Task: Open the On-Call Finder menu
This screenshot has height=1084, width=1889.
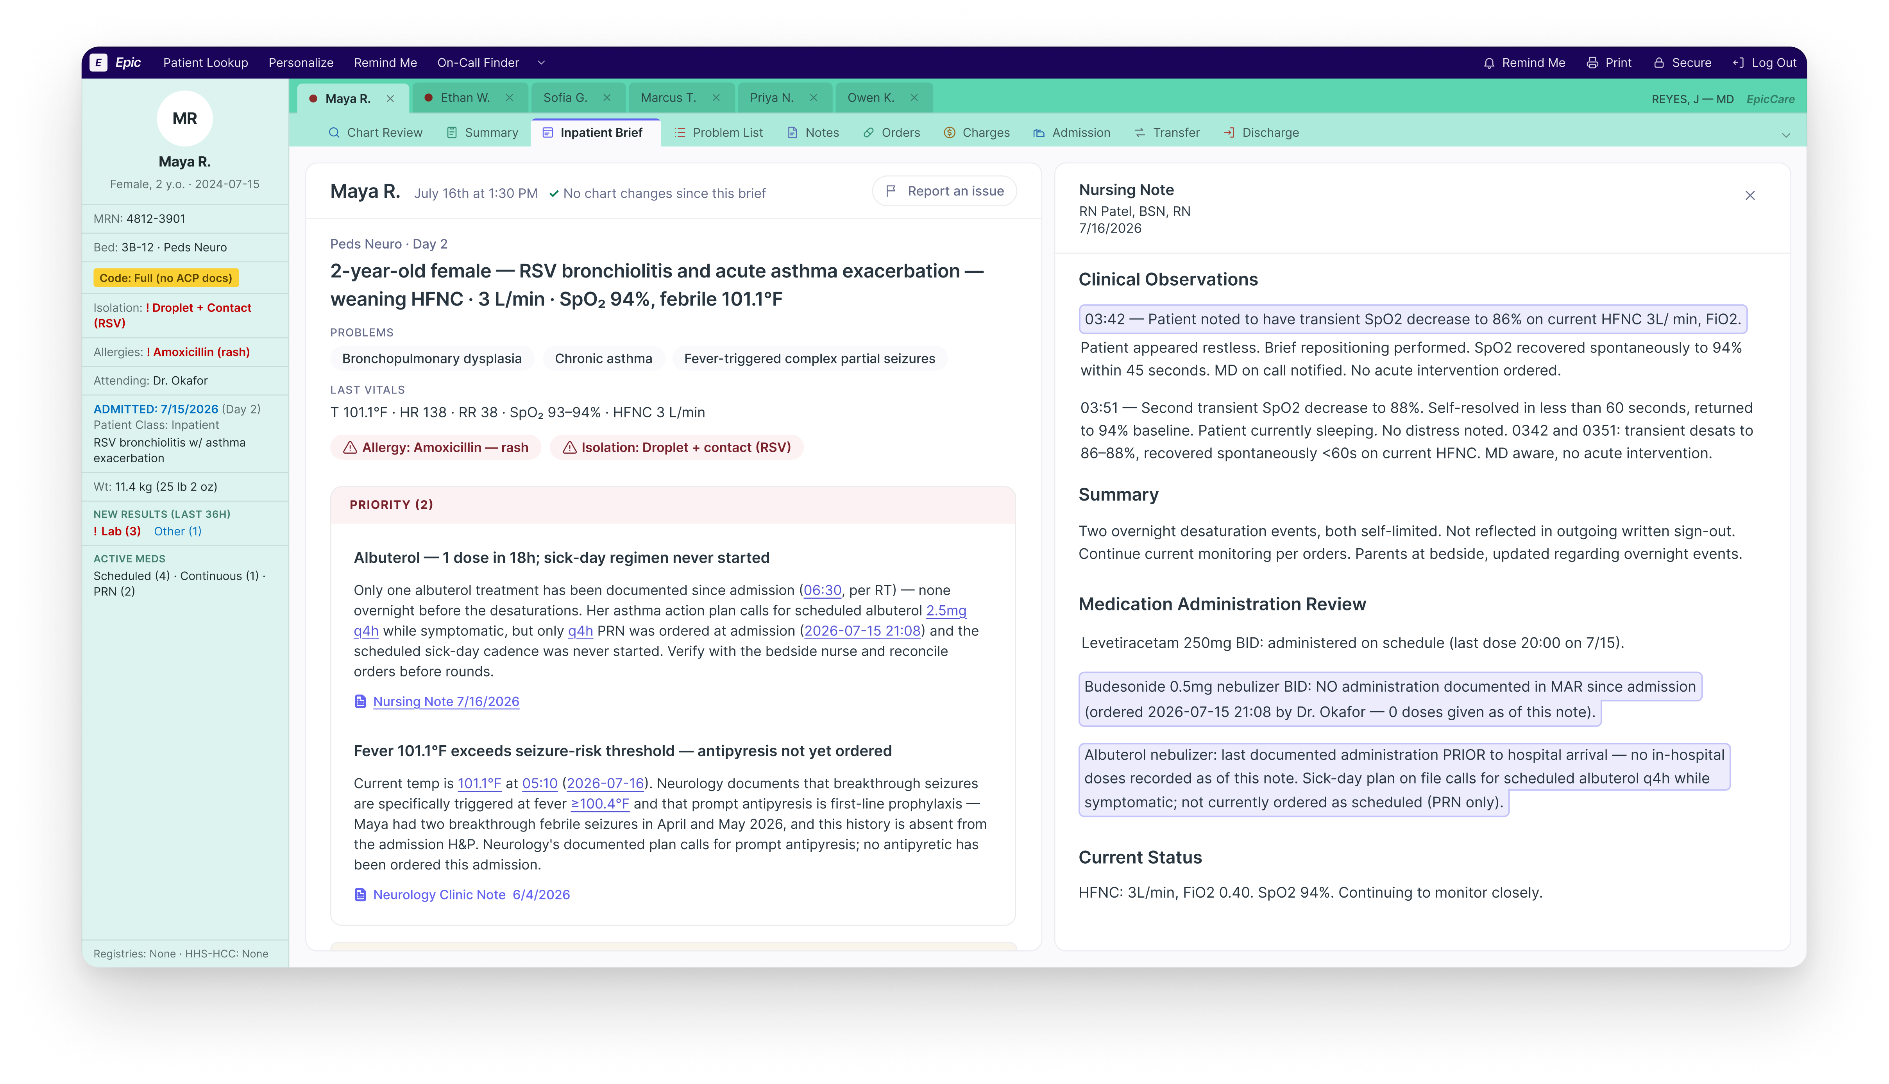Action: click(478, 63)
